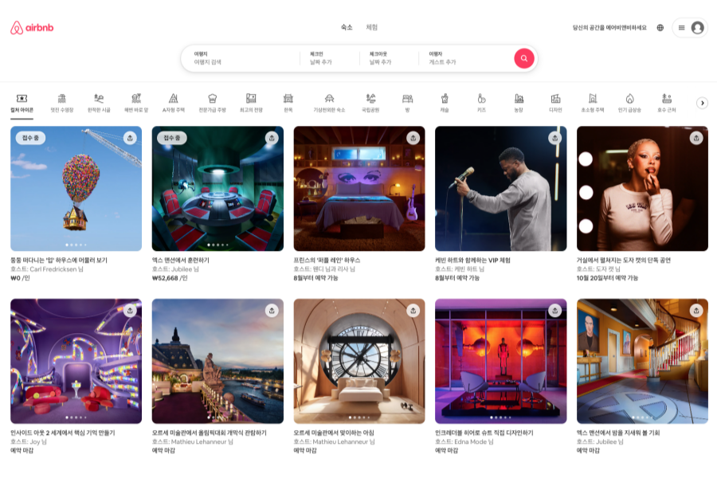
Task: Select the 한옥 category icon
Action: point(288,102)
